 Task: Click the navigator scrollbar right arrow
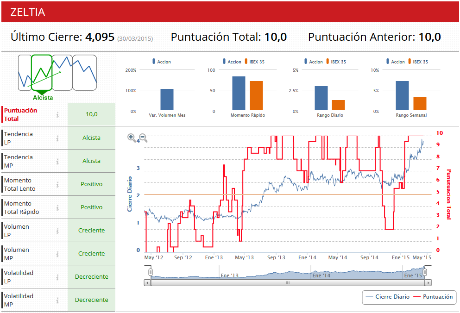click(428, 283)
